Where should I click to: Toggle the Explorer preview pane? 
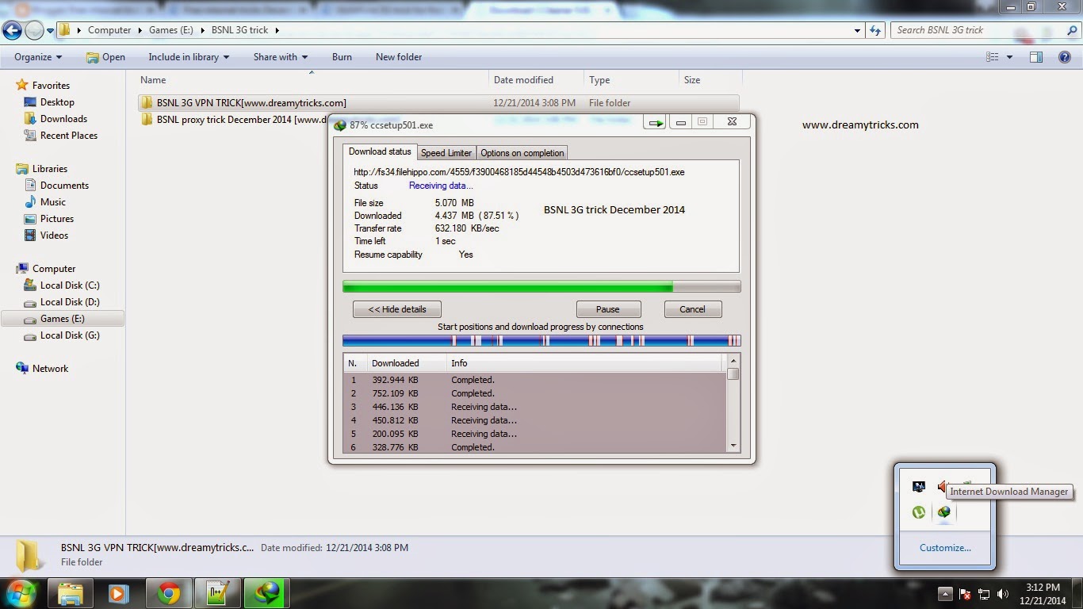(x=1035, y=57)
